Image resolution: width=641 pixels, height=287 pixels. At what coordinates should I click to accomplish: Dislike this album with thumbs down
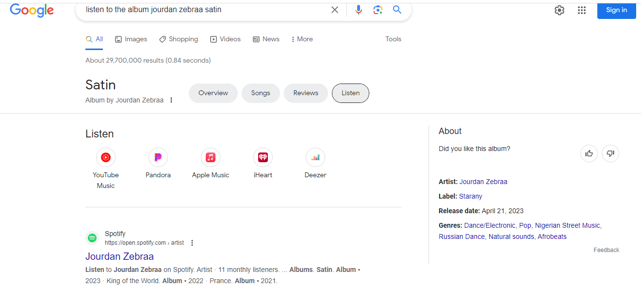coord(610,153)
